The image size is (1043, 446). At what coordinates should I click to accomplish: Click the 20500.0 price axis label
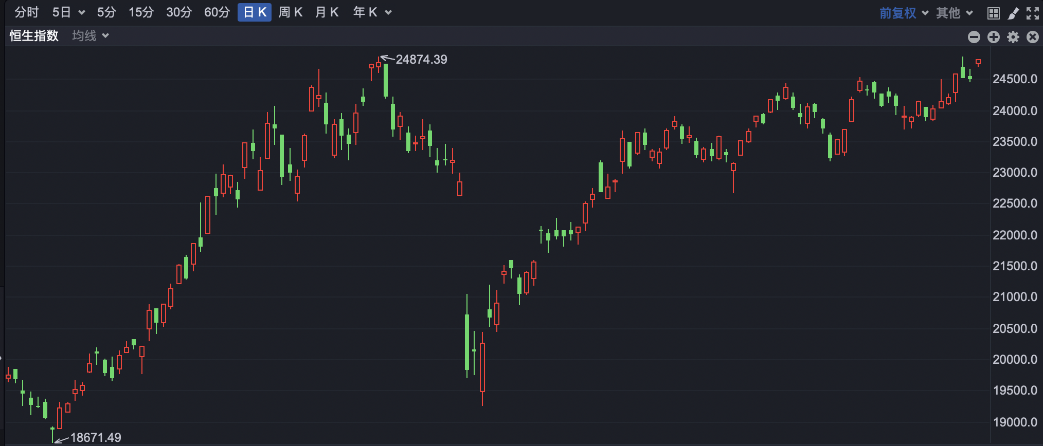1015,329
